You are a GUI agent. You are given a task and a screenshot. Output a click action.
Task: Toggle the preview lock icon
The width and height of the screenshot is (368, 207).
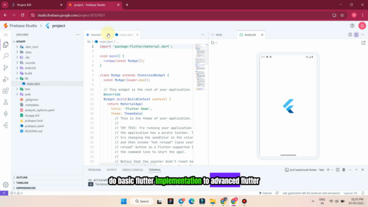coord(356,34)
